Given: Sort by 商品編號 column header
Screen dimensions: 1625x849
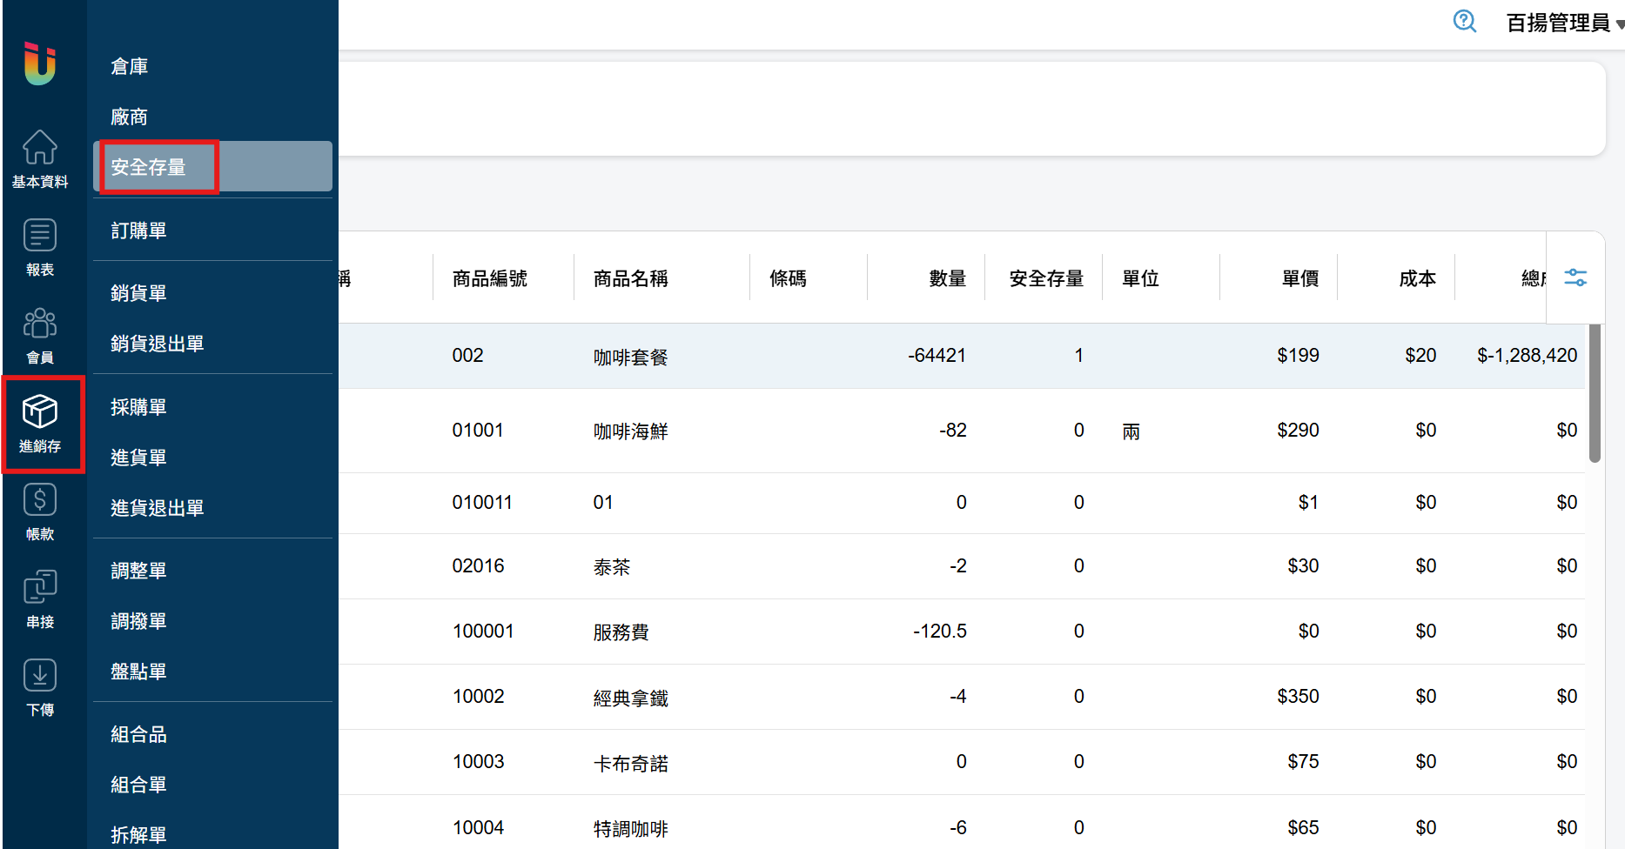Looking at the screenshot, I should [x=490, y=278].
